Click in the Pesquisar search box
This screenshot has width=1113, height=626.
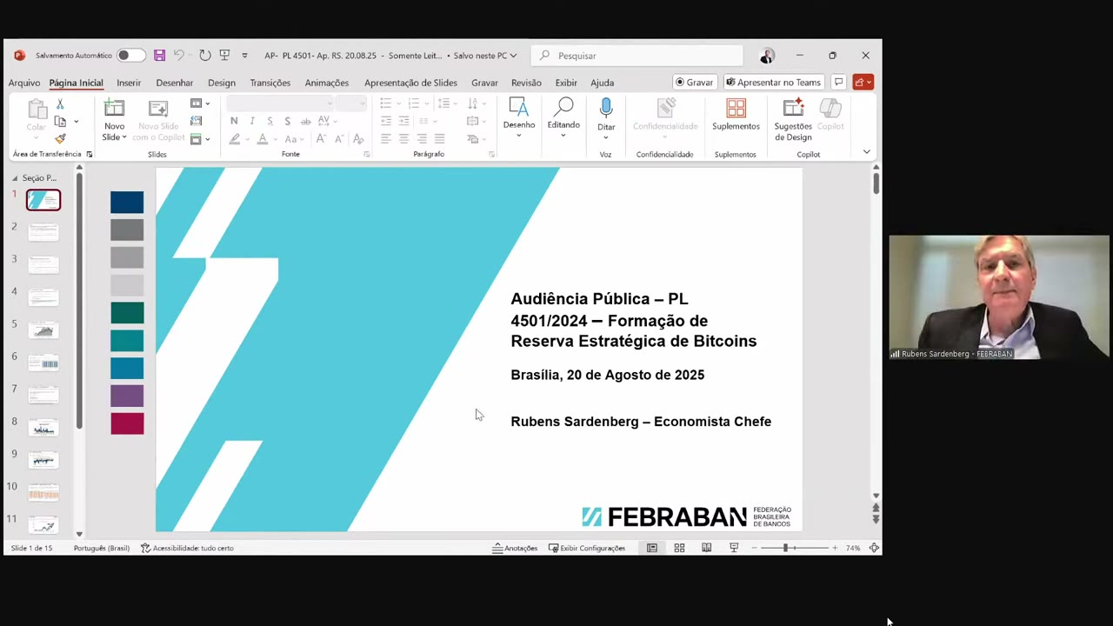(x=637, y=55)
